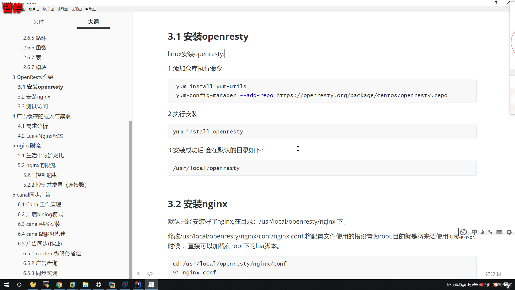515x290 pixels.
Task: Select the Typora icon on the taskbar
Action: (151, 285)
